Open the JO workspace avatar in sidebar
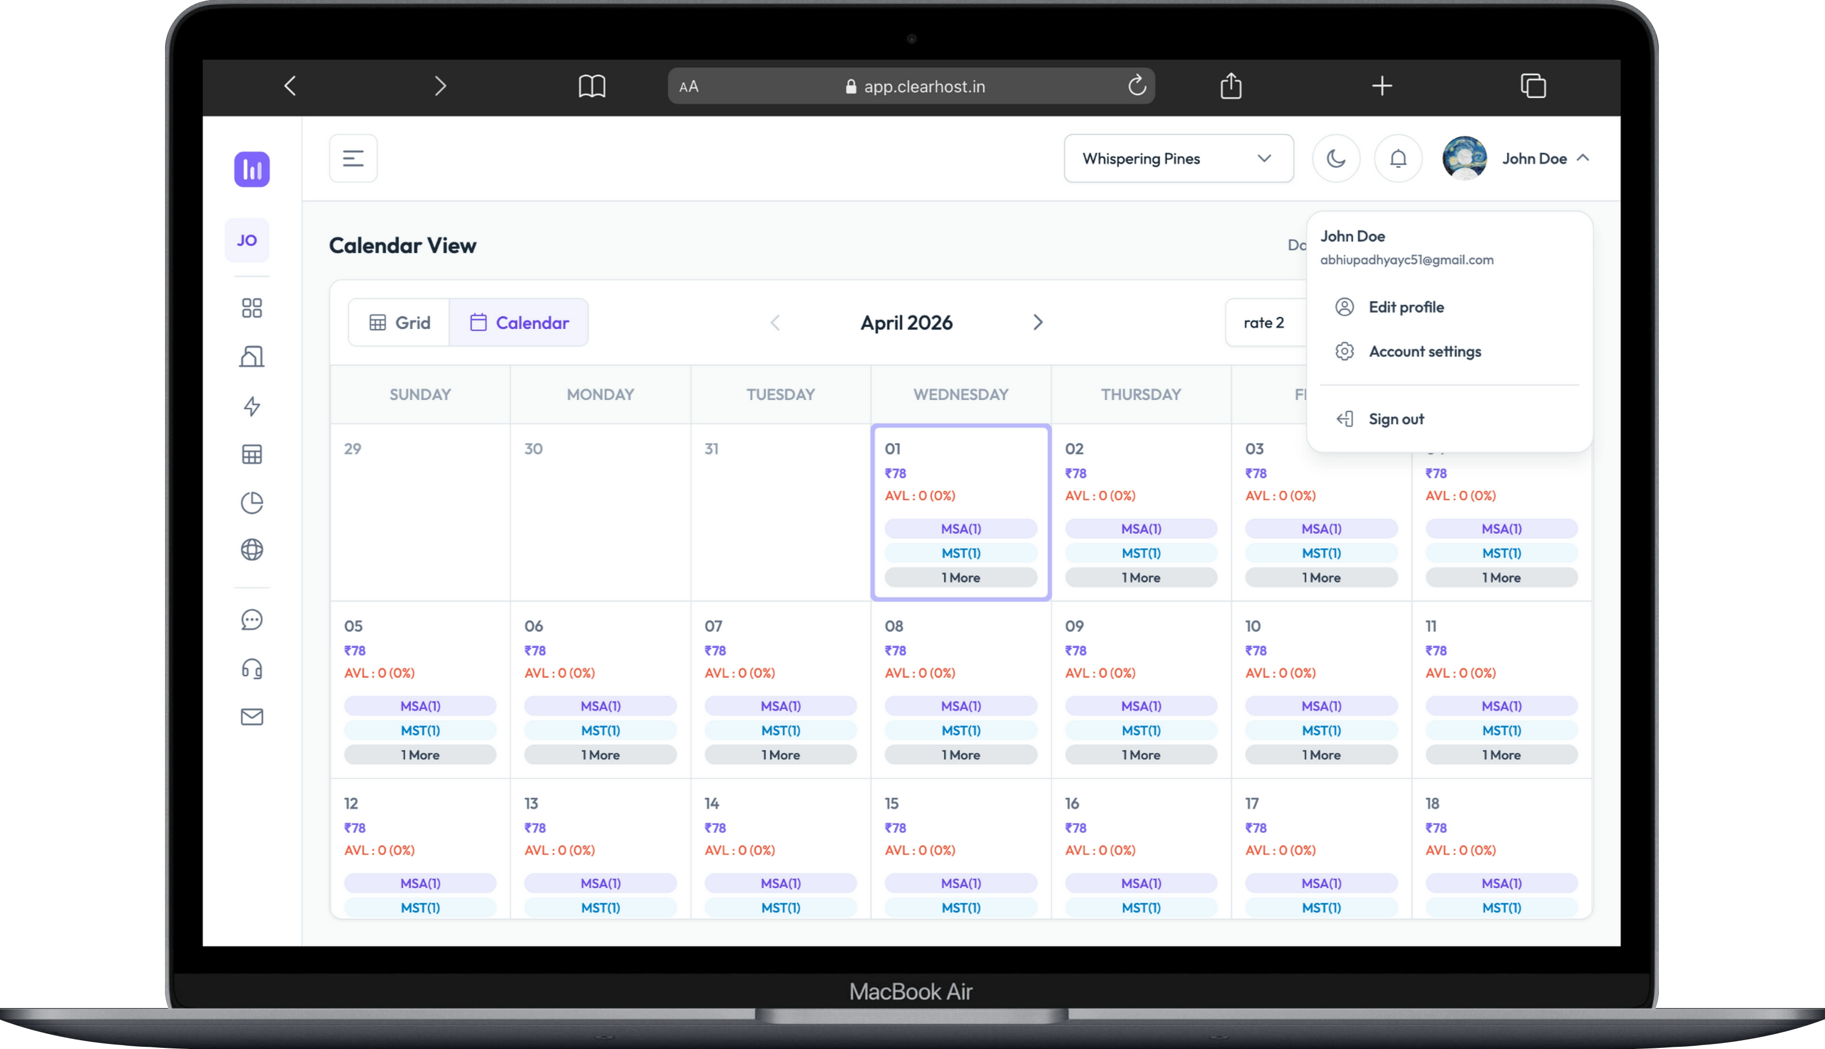The width and height of the screenshot is (1825, 1049). click(247, 240)
